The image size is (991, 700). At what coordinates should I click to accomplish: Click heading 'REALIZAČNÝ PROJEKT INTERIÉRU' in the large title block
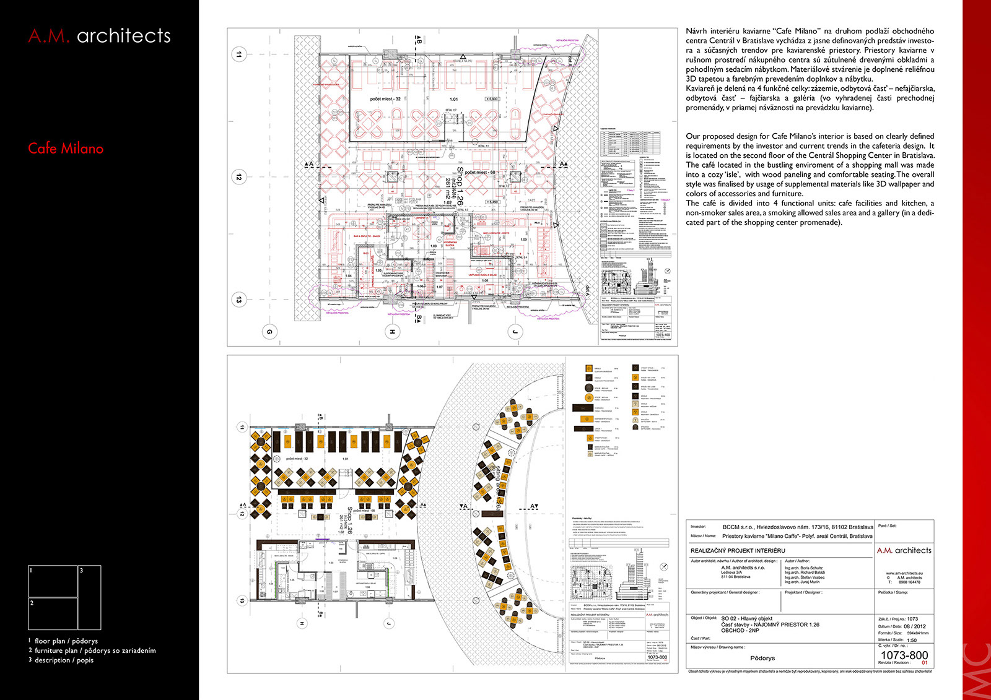pos(738,550)
